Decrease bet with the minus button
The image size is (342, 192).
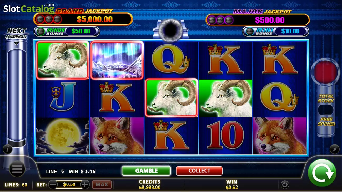click(53, 185)
